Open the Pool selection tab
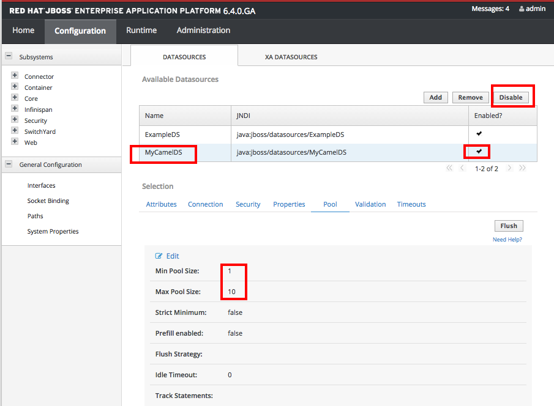 pyautogui.click(x=330, y=204)
